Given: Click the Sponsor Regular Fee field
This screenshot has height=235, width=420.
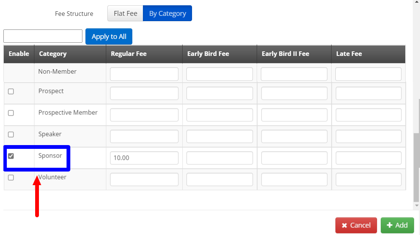Looking at the screenshot, I should (144, 158).
